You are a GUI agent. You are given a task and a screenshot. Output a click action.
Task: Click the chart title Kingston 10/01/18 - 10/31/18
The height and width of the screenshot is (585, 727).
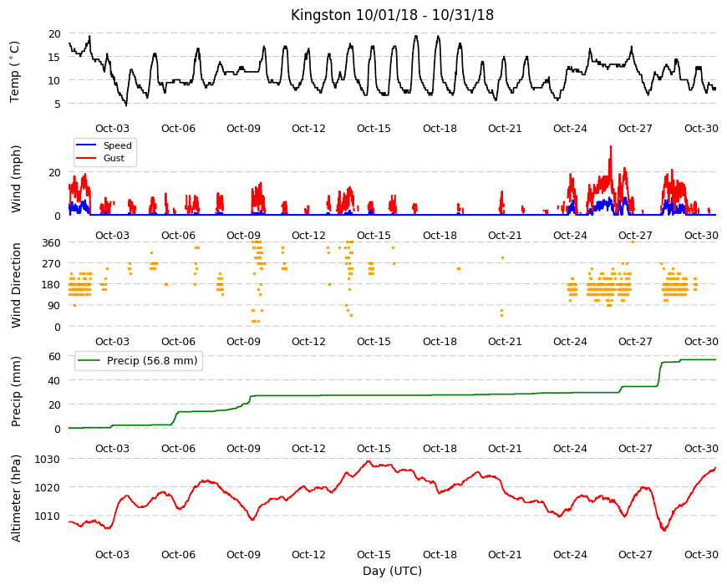[392, 15]
